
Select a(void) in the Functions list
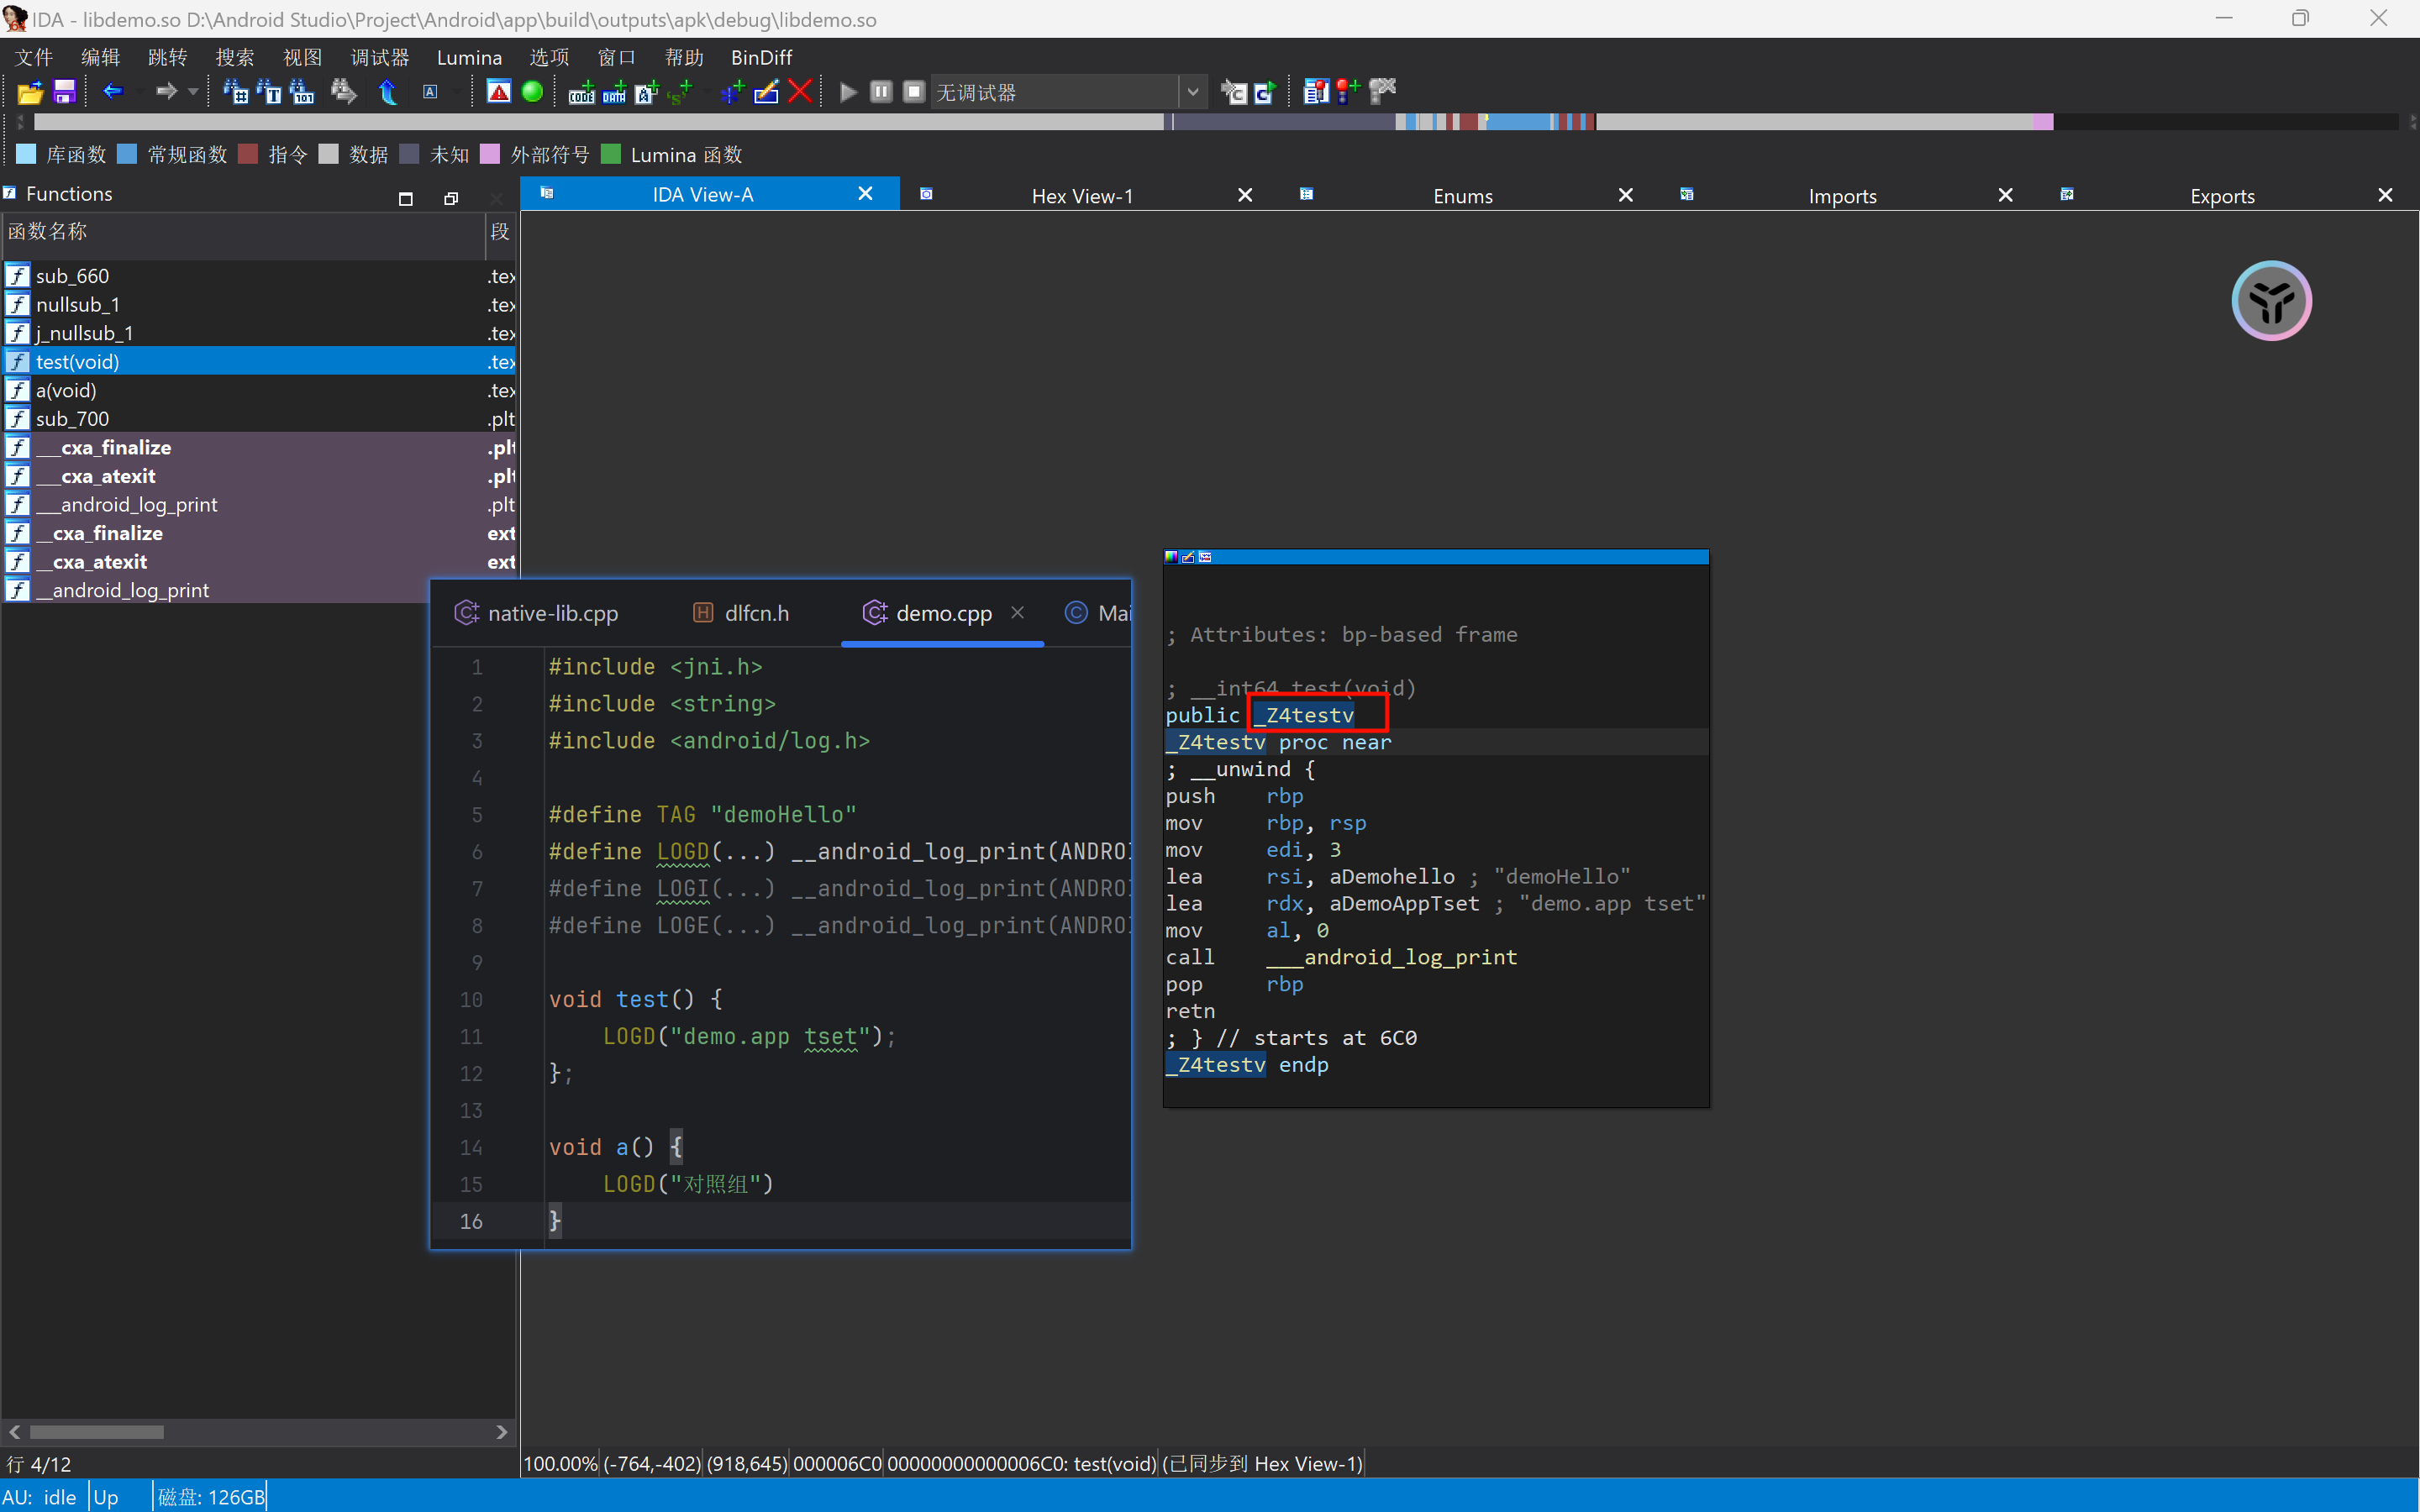click(x=66, y=390)
